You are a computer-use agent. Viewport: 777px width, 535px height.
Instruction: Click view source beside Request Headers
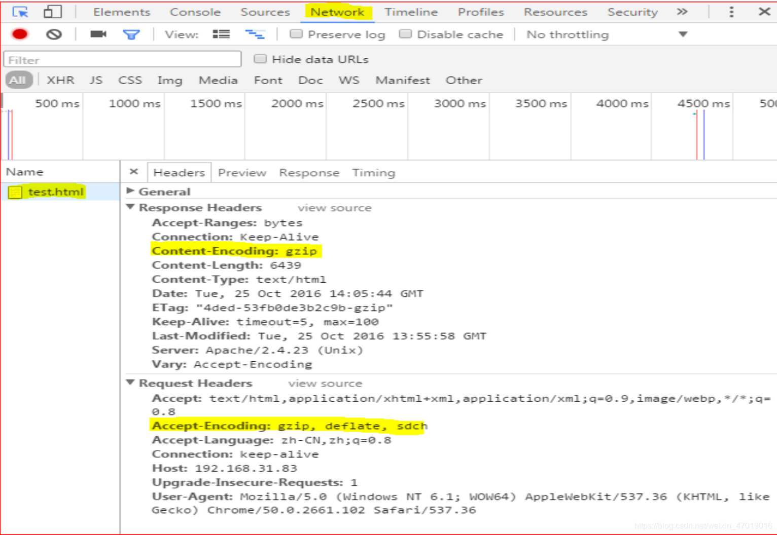[325, 384]
